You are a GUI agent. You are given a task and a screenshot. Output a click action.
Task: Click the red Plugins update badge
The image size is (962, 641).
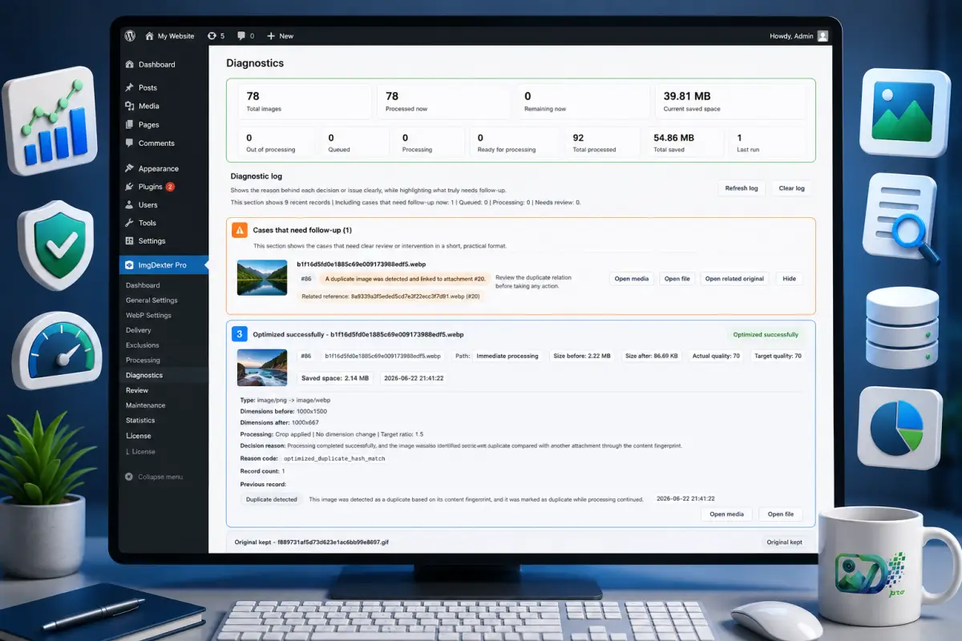170,187
